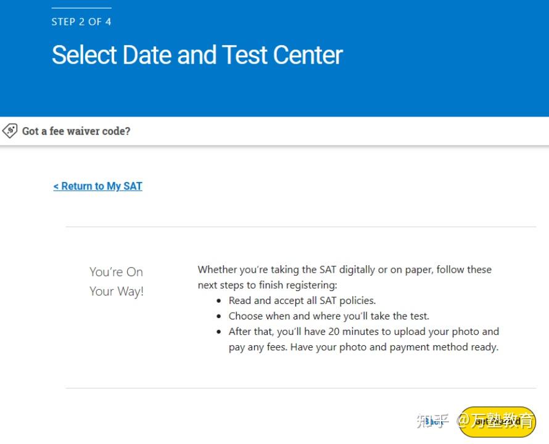Open the "Got a fee waiver code?" prompt
This screenshot has width=549, height=444.
click(x=76, y=131)
